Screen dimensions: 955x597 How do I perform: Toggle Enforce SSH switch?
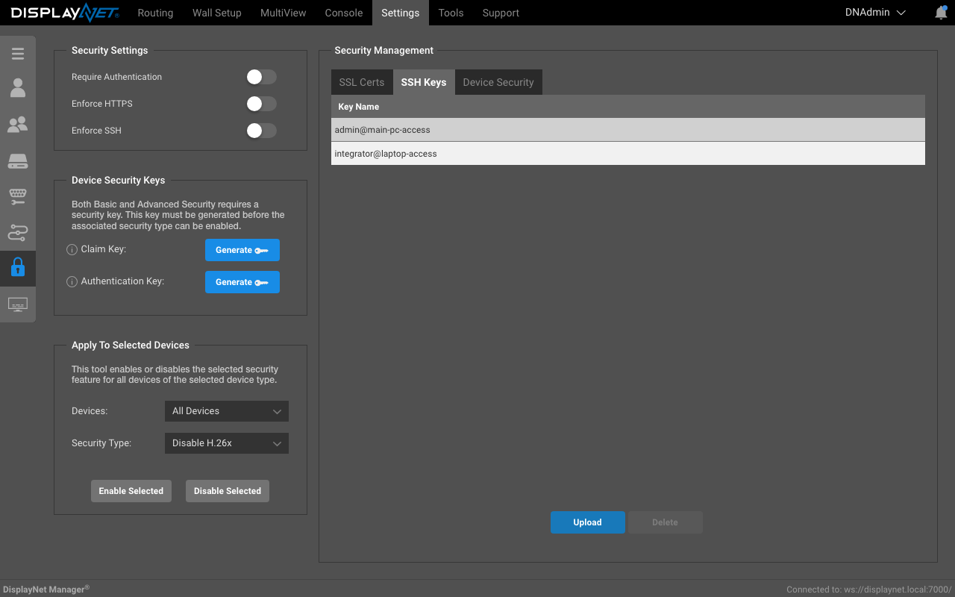pos(262,131)
